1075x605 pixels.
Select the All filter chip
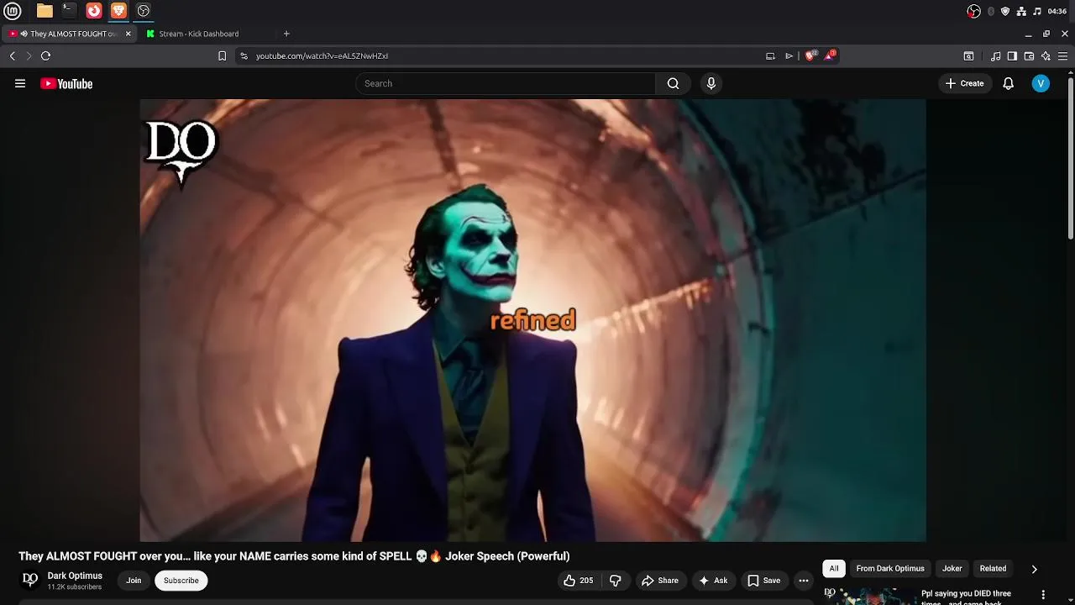tap(834, 569)
